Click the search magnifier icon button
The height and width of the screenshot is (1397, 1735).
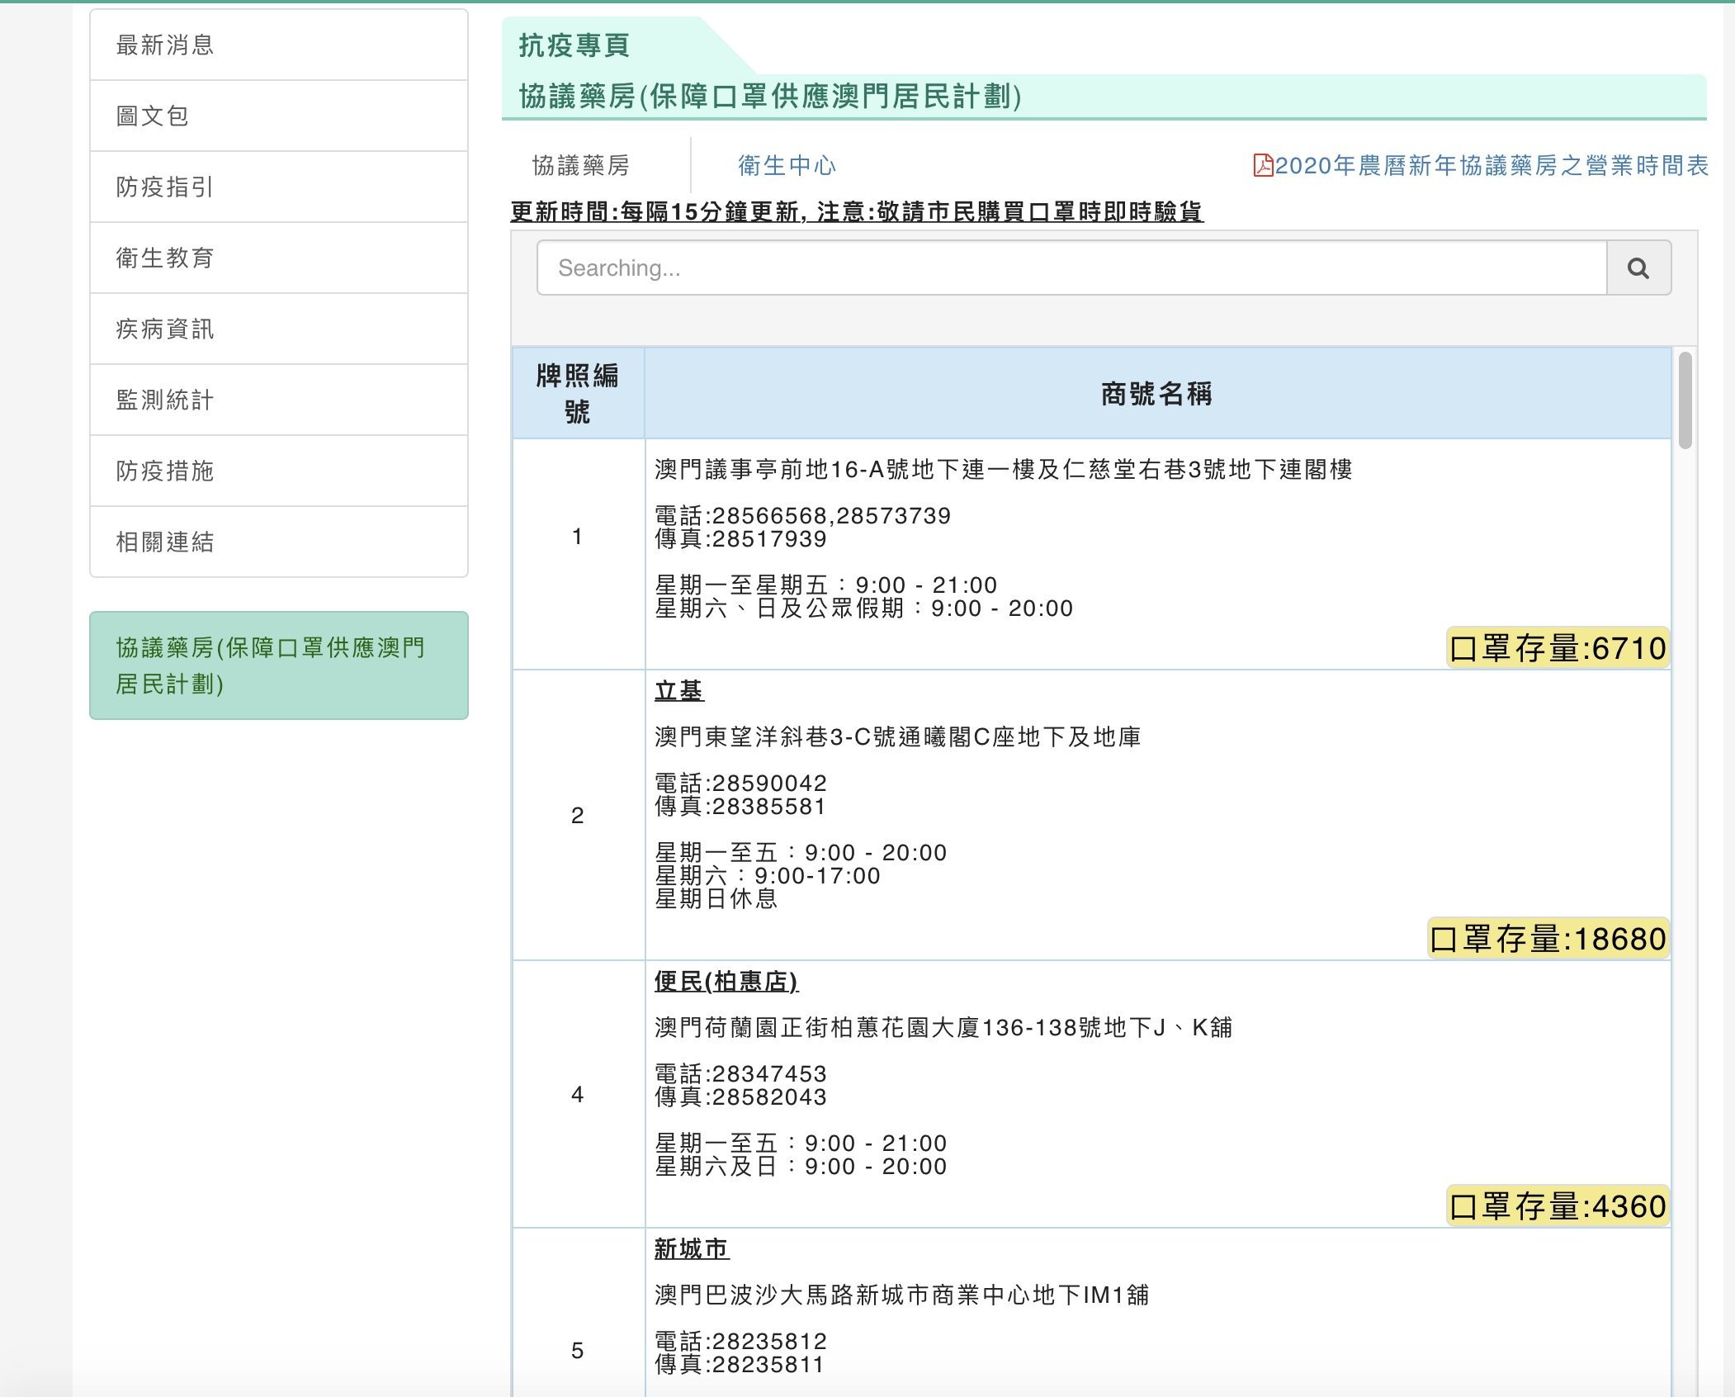tap(1638, 268)
